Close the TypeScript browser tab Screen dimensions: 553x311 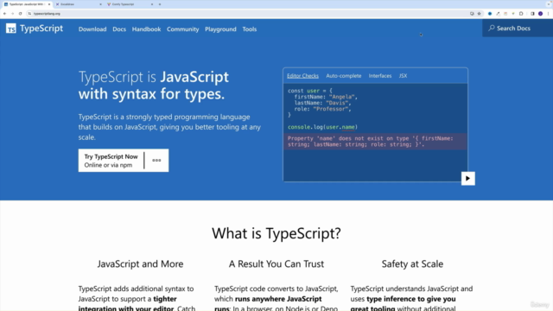click(49, 4)
